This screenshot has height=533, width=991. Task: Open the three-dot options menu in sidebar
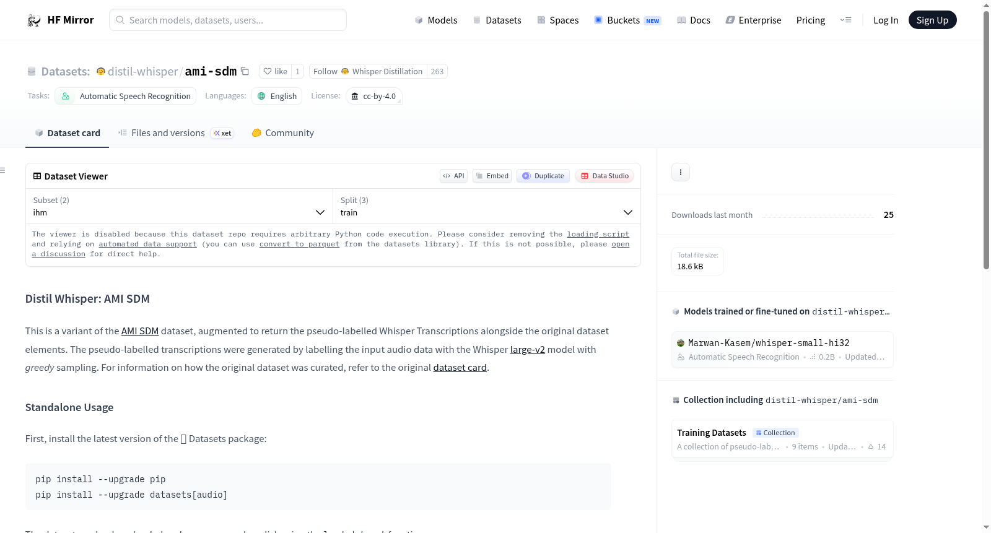(681, 172)
